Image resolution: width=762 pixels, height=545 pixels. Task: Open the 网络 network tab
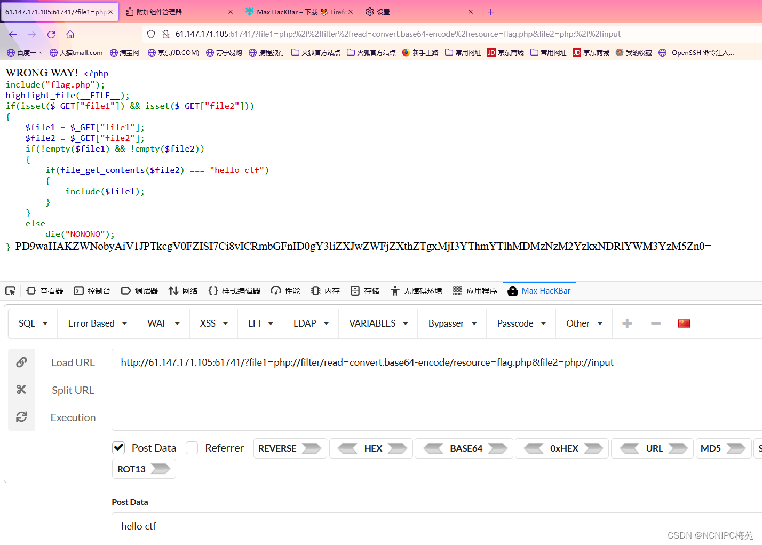click(183, 291)
